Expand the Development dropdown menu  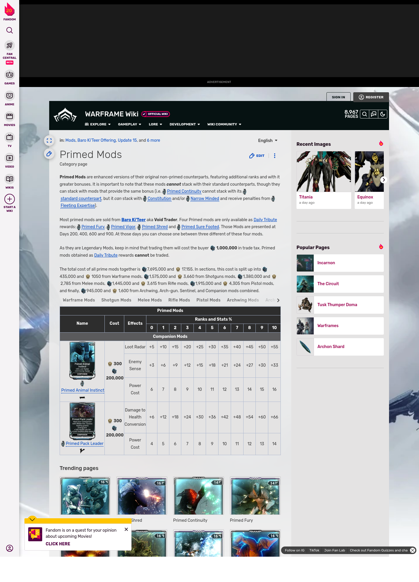coord(185,124)
